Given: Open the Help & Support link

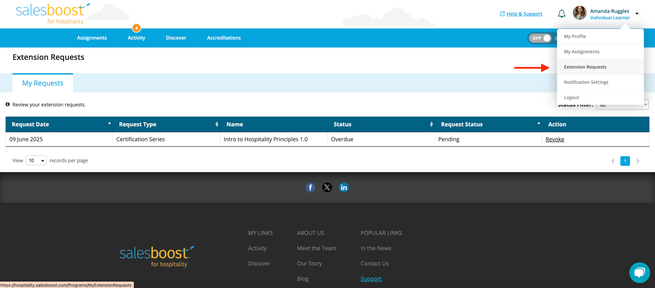Looking at the screenshot, I should (x=524, y=14).
